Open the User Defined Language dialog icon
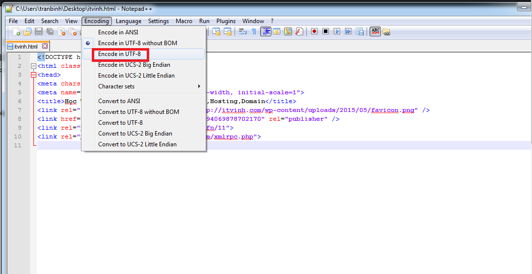Viewport: 532px width, 274px height. point(277,32)
